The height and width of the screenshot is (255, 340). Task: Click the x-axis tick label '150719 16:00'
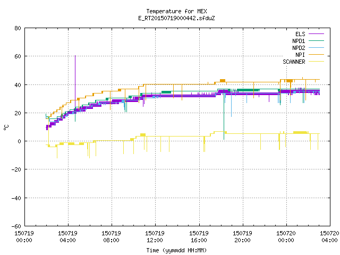[199, 236]
